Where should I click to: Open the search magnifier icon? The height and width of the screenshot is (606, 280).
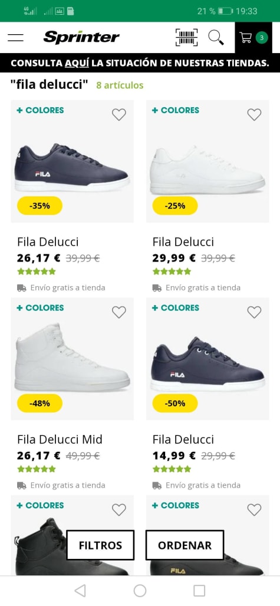216,38
